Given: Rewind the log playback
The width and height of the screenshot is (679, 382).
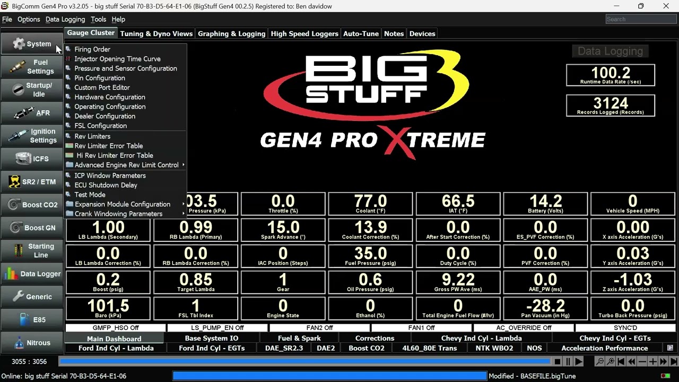Looking at the screenshot, I should (632, 362).
